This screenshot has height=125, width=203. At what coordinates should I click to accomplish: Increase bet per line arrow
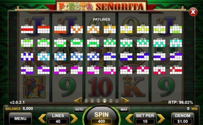(x=161, y=118)
